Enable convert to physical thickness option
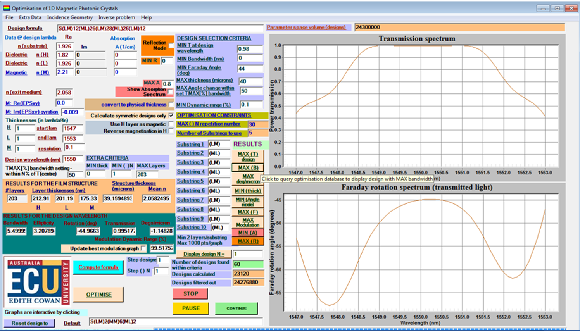Viewport: 580px width, 331px height. (171, 104)
